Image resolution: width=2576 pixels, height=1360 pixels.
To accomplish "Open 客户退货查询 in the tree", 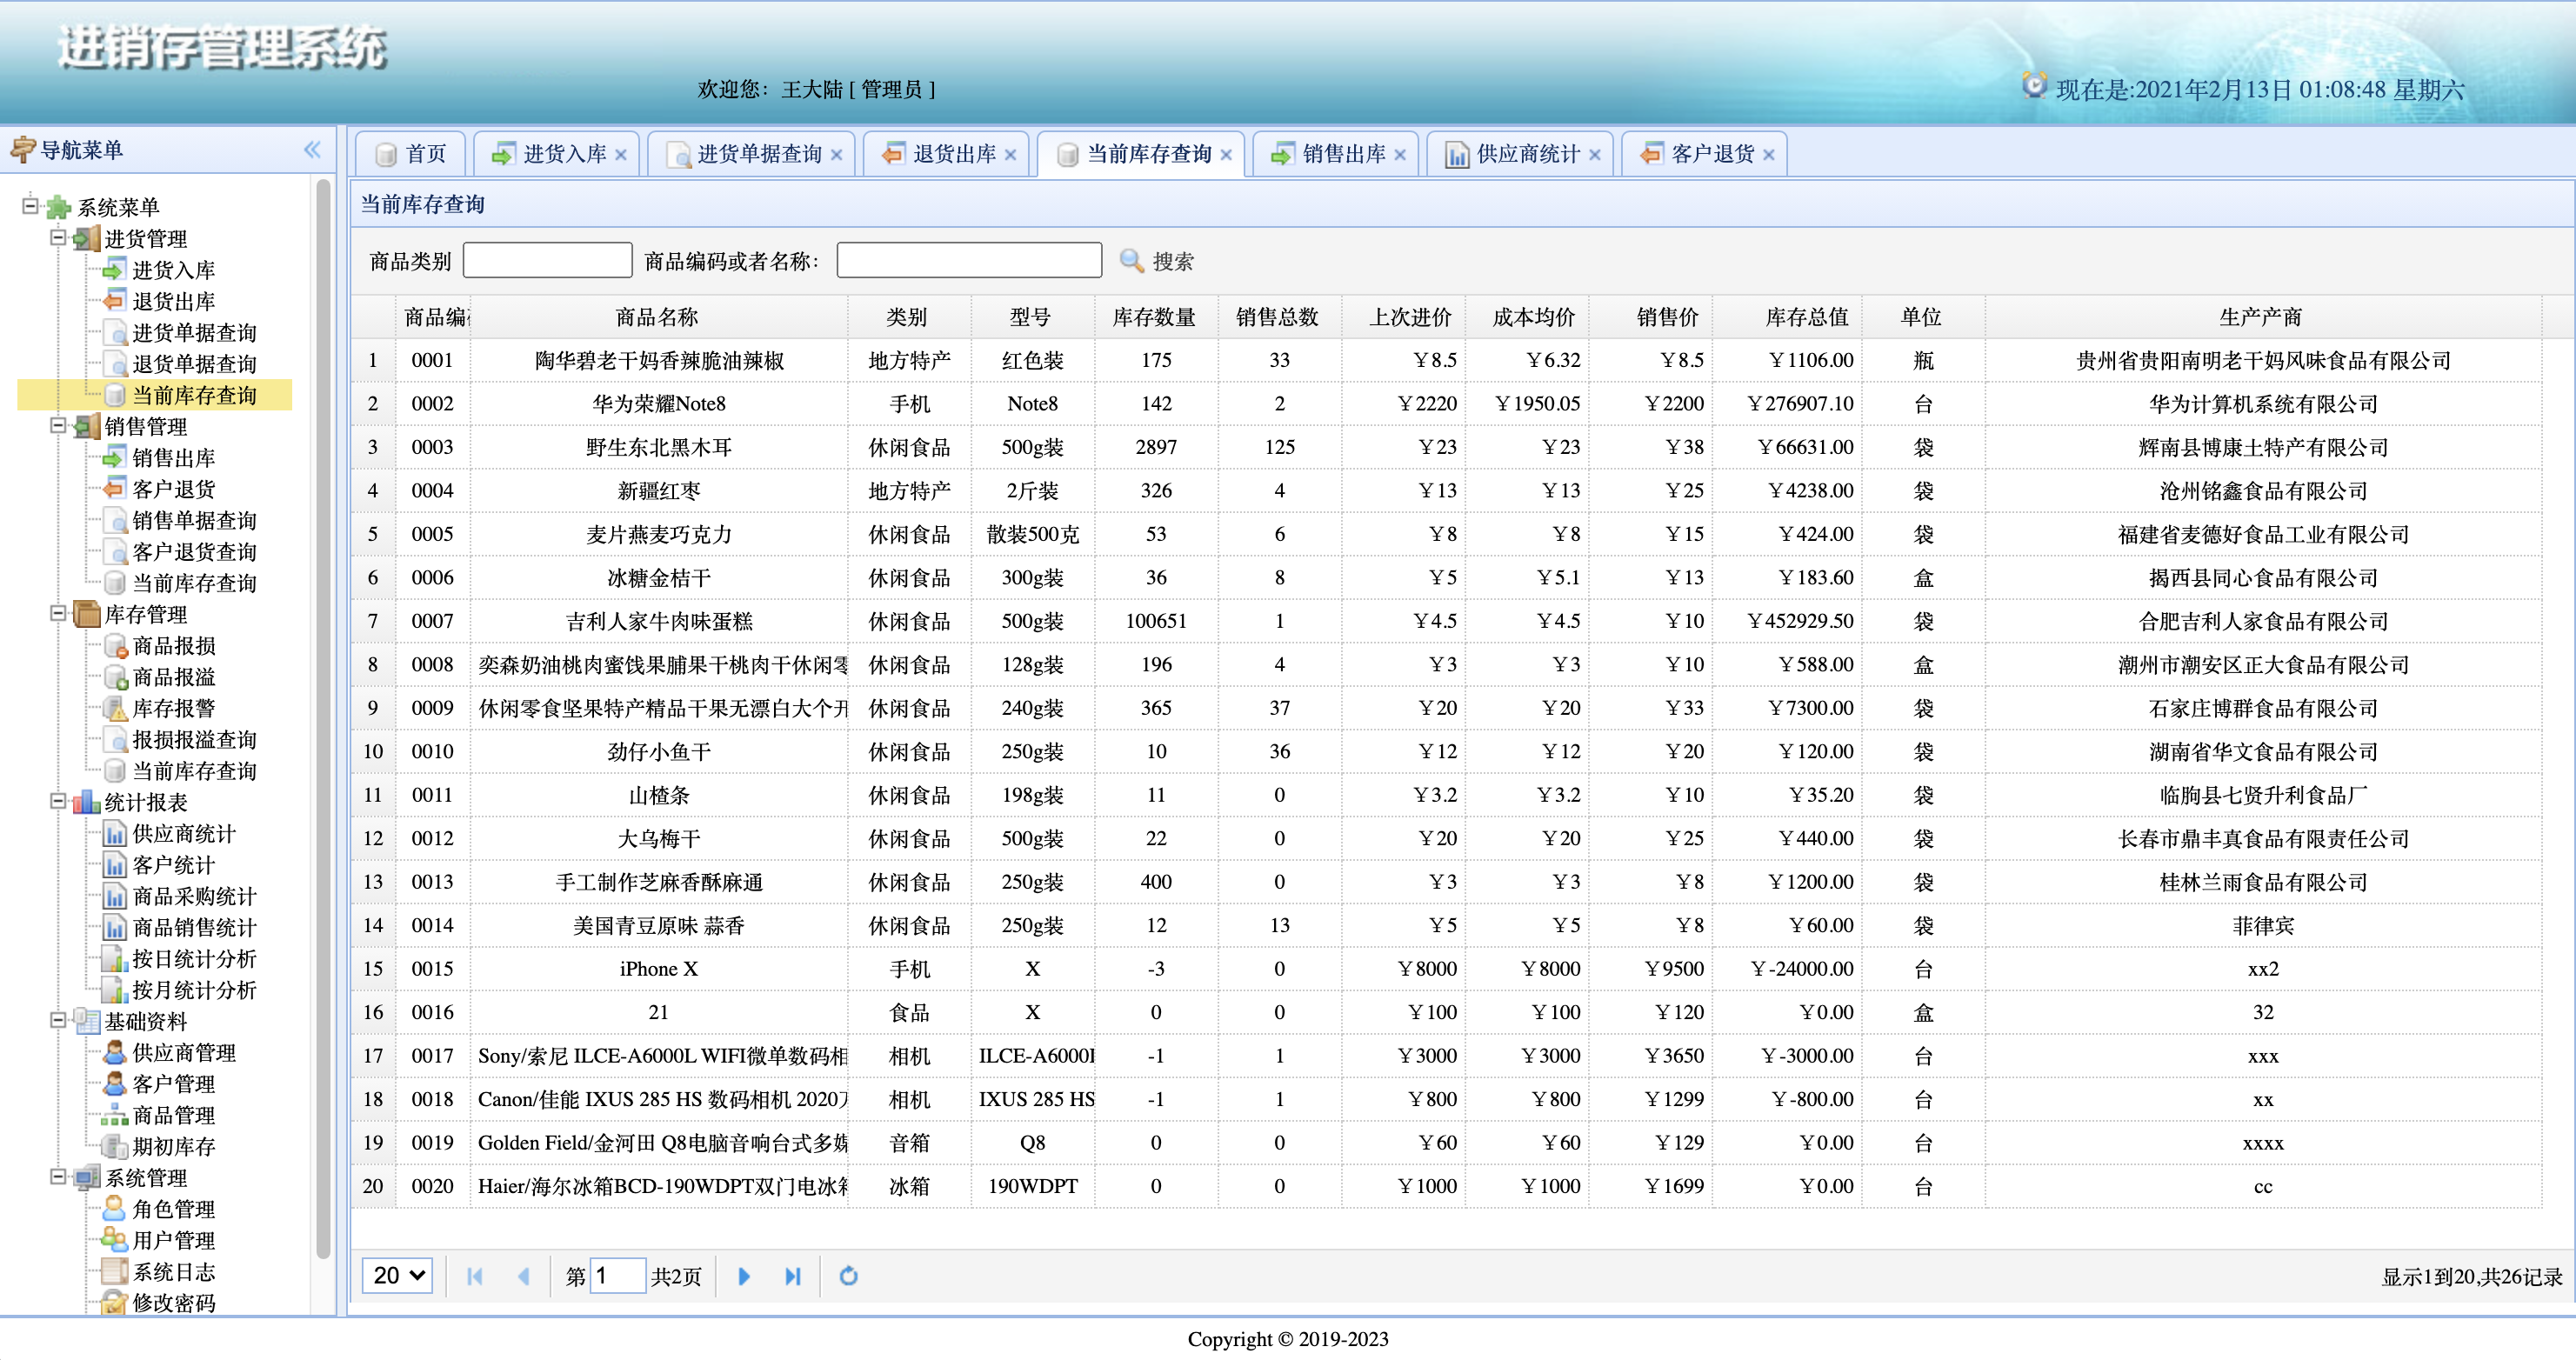I will (x=194, y=552).
